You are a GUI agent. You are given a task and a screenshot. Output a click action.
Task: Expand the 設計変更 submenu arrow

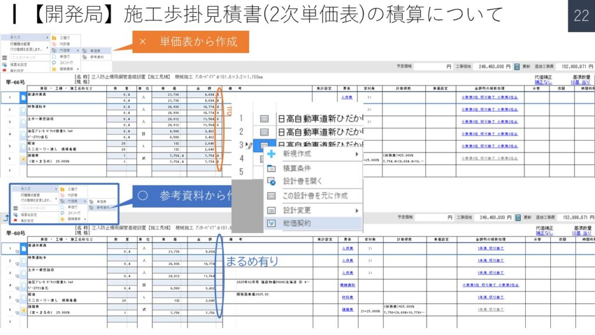point(357,210)
